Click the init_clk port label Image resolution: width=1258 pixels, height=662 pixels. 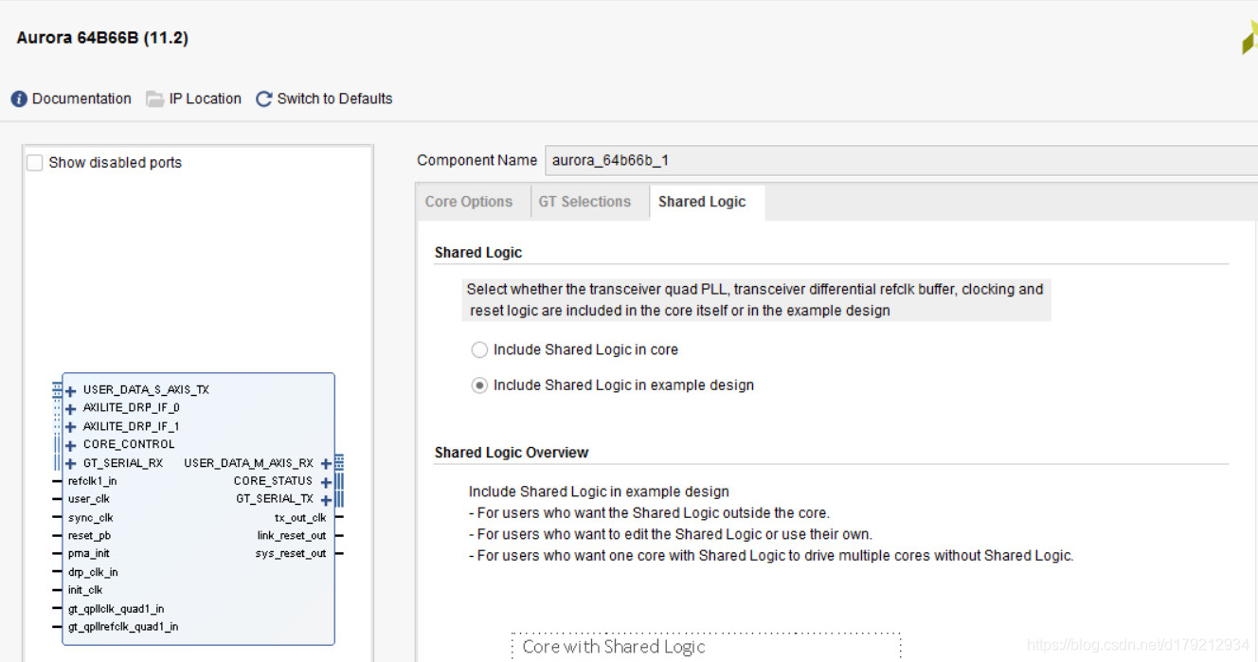point(85,590)
